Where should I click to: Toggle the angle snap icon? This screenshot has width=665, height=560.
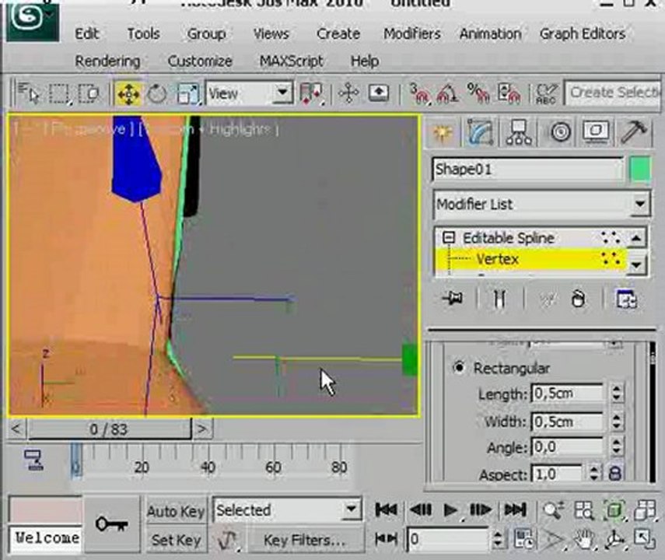(448, 94)
